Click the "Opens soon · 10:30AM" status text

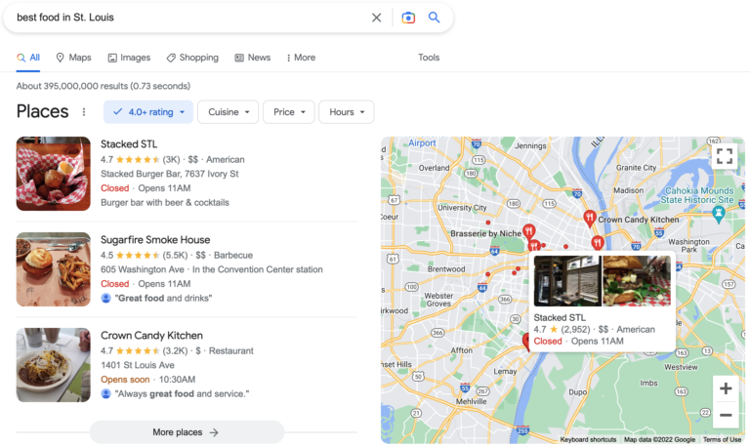pos(147,380)
